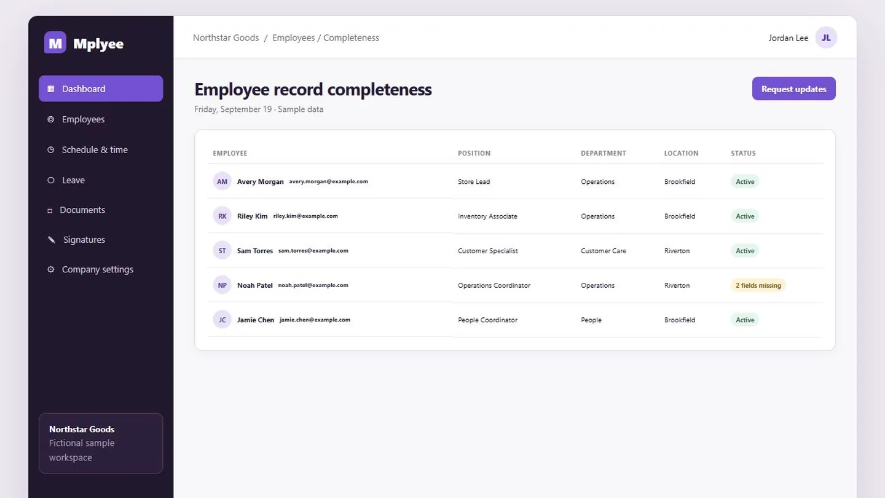Click the Employees sidebar icon
Viewport: 885px width, 498px height.
pyautogui.click(x=51, y=119)
